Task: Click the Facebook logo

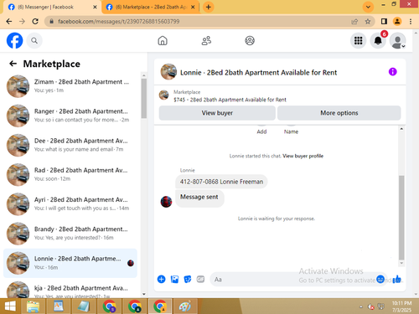Action: (14, 40)
